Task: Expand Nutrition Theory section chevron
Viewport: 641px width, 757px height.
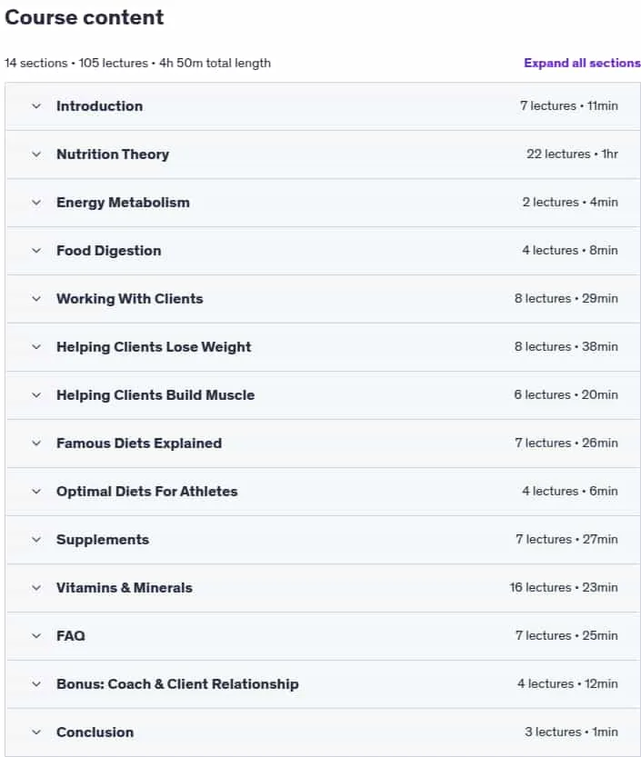Action: click(36, 154)
